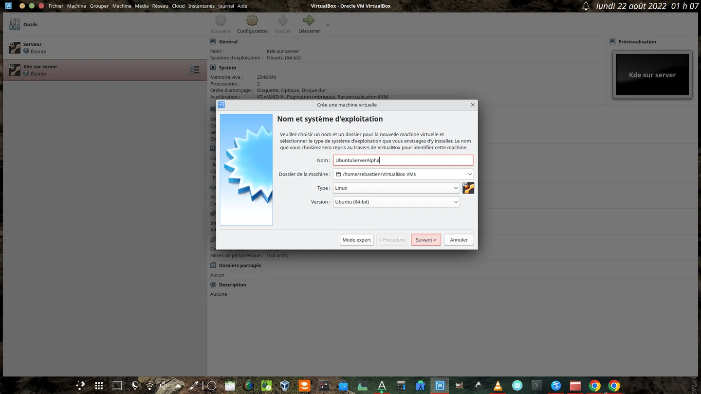Viewport: 701px width, 394px height.
Task: Launch VLC from the dock
Action: (x=498, y=386)
